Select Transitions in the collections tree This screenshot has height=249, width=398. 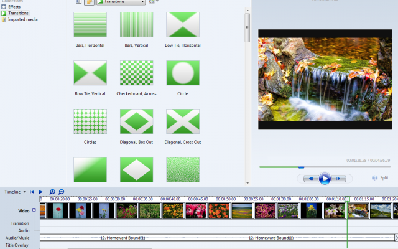[x=15, y=13]
